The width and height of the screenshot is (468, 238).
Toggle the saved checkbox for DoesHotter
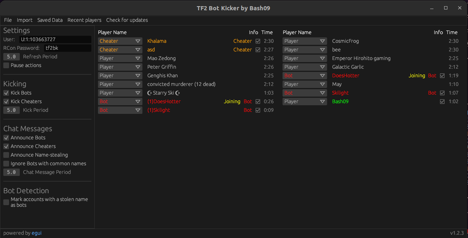[x=442, y=76]
